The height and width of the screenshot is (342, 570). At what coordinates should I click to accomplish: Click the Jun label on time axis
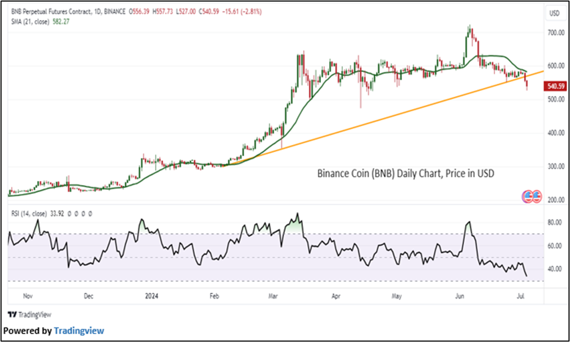(460, 296)
